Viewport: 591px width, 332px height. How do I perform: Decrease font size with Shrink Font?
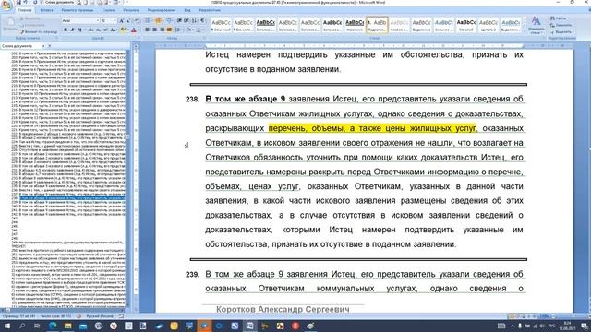[x=128, y=20]
